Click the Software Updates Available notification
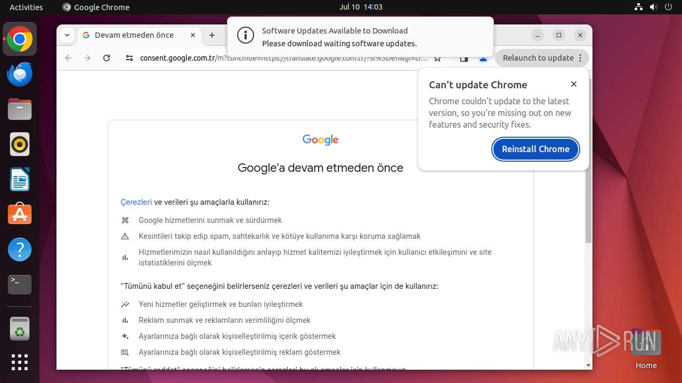 point(360,37)
